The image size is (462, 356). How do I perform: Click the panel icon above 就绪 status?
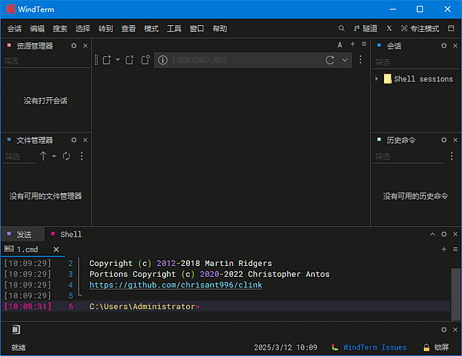point(16,329)
